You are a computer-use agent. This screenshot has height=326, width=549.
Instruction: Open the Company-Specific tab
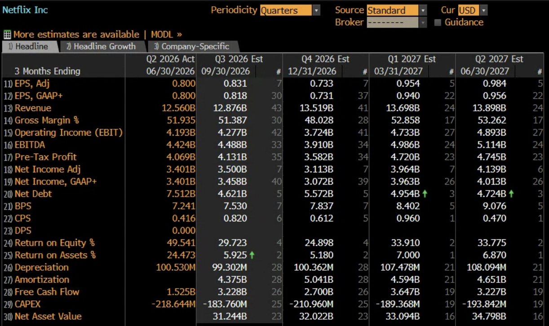pos(192,46)
